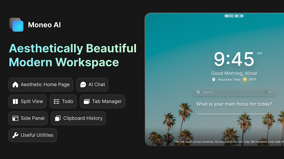The width and height of the screenshot is (284, 159).
Task: Toggle split view from the workspace toolbar
Action: (x=242, y=16)
